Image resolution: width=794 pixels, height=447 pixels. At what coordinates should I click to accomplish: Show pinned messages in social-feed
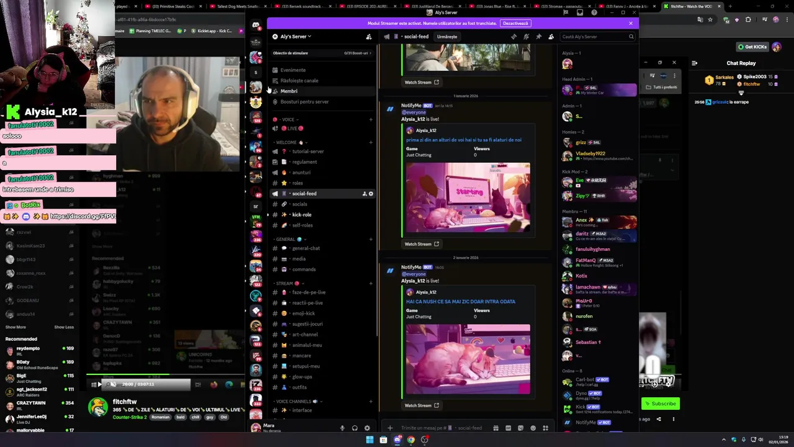(538, 37)
